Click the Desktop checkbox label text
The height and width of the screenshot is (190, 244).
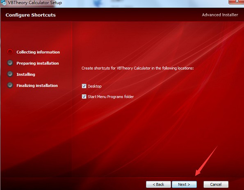coord(95,86)
